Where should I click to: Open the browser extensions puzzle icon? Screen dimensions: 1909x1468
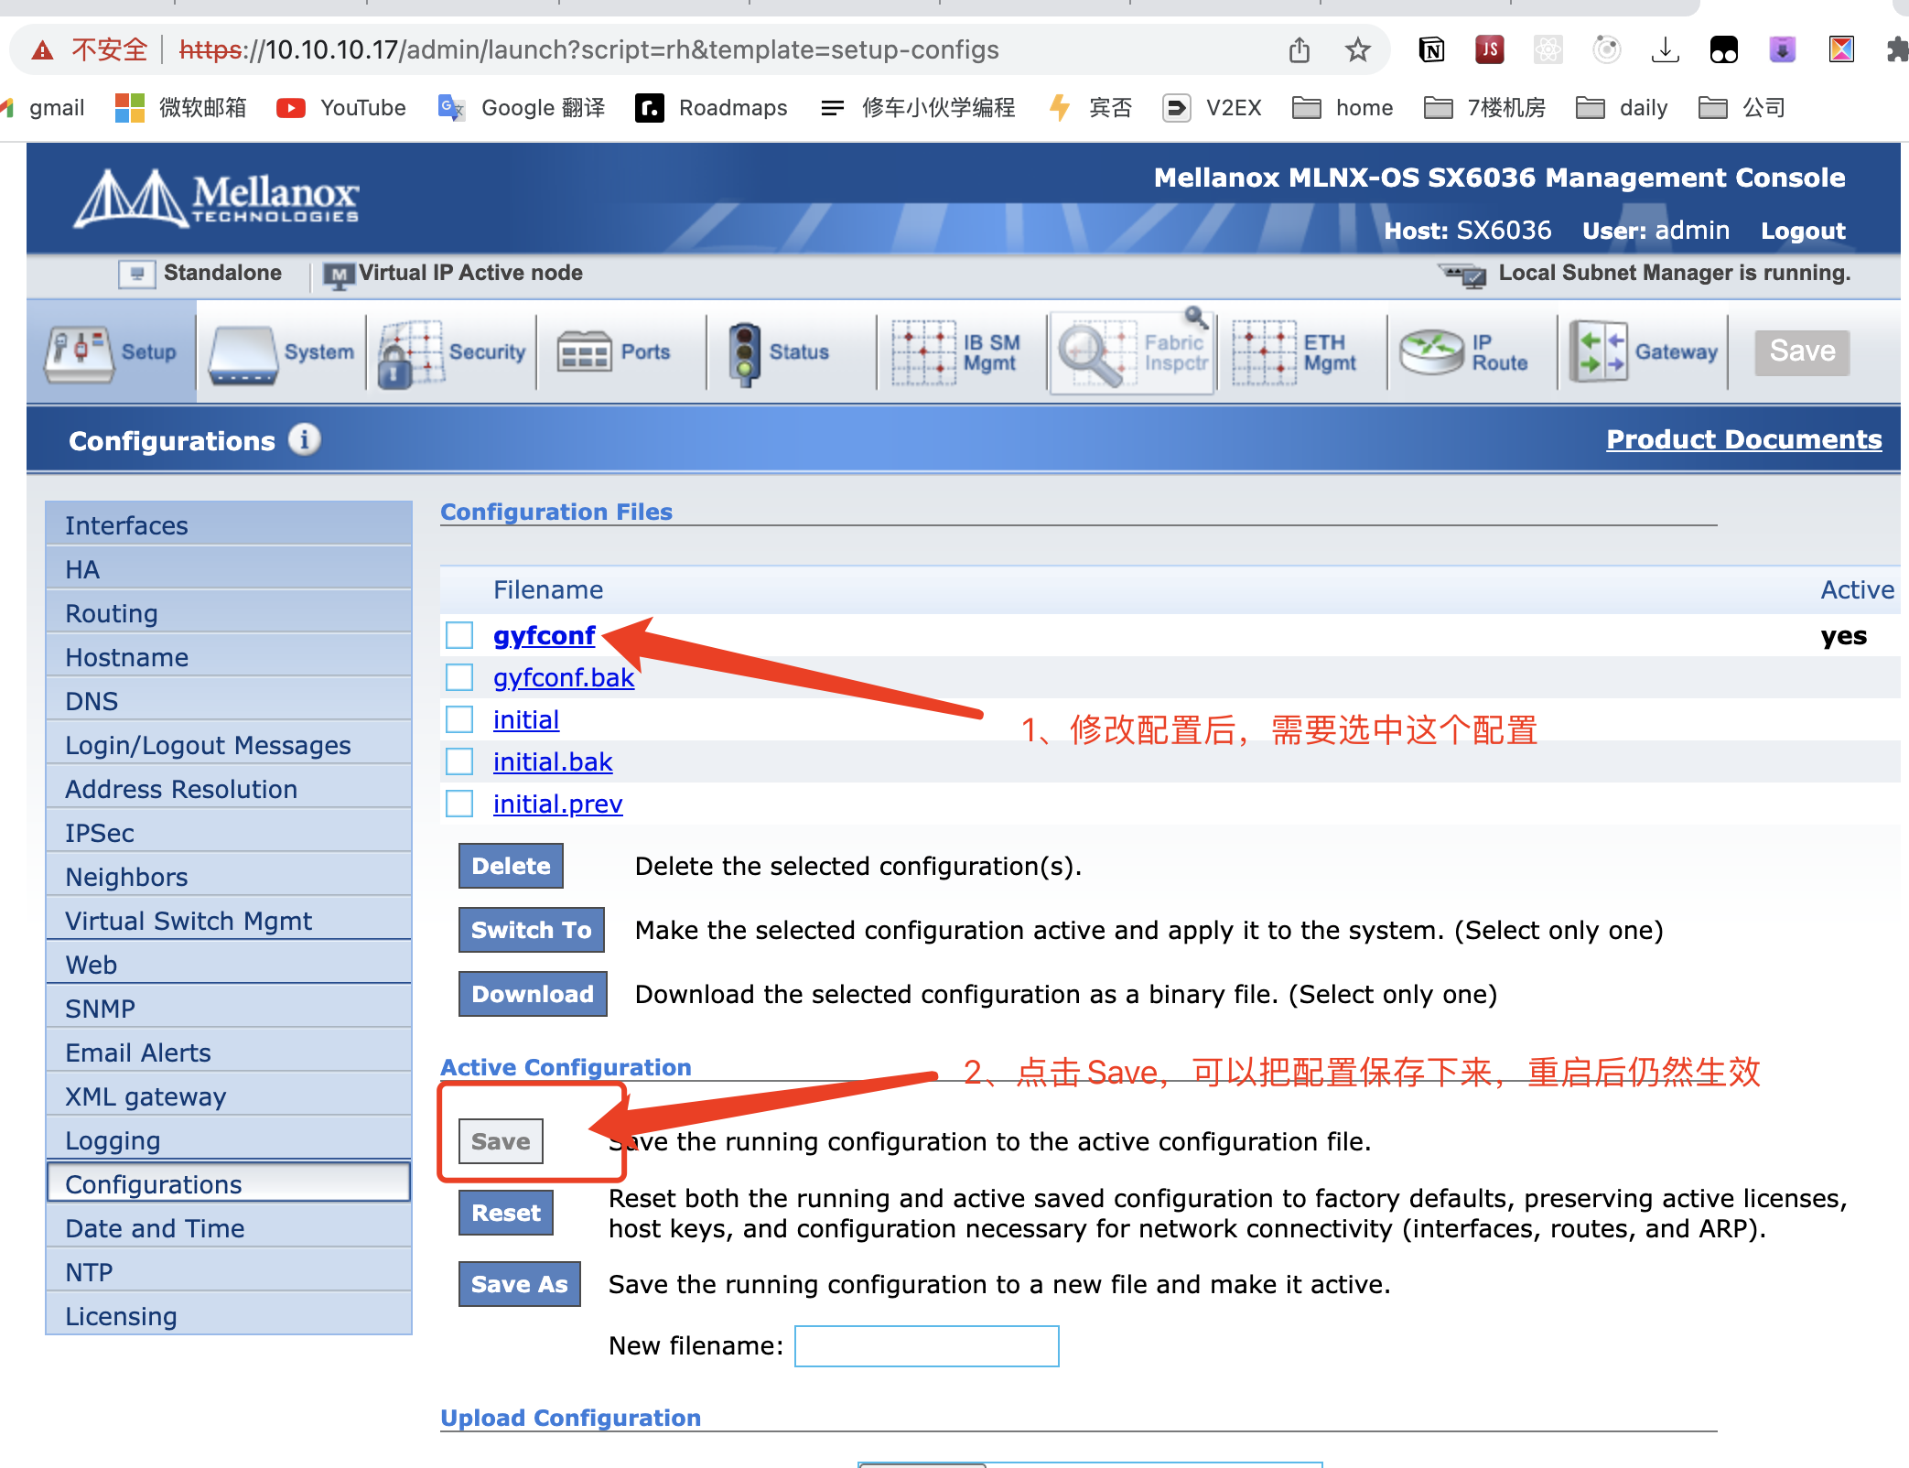[x=1897, y=49]
